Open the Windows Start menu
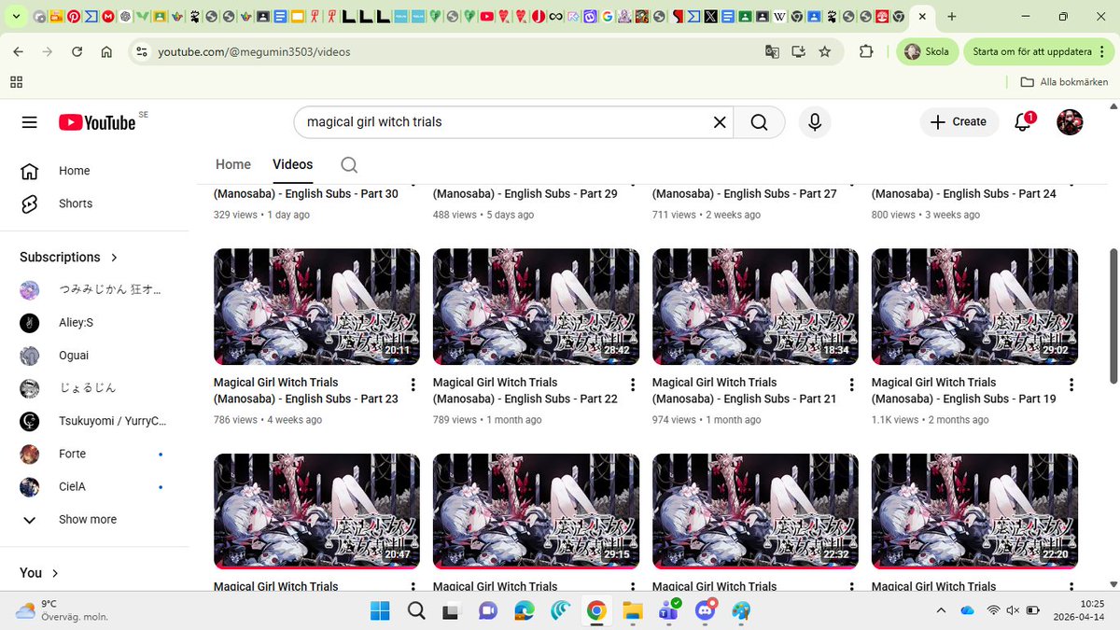 [380, 611]
